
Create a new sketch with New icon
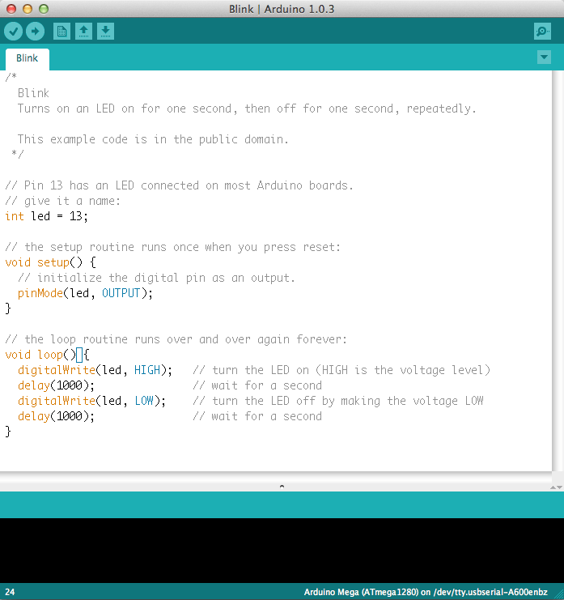click(x=61, y=32)
